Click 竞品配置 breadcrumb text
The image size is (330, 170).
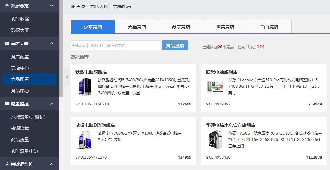[x=122, y=6]
